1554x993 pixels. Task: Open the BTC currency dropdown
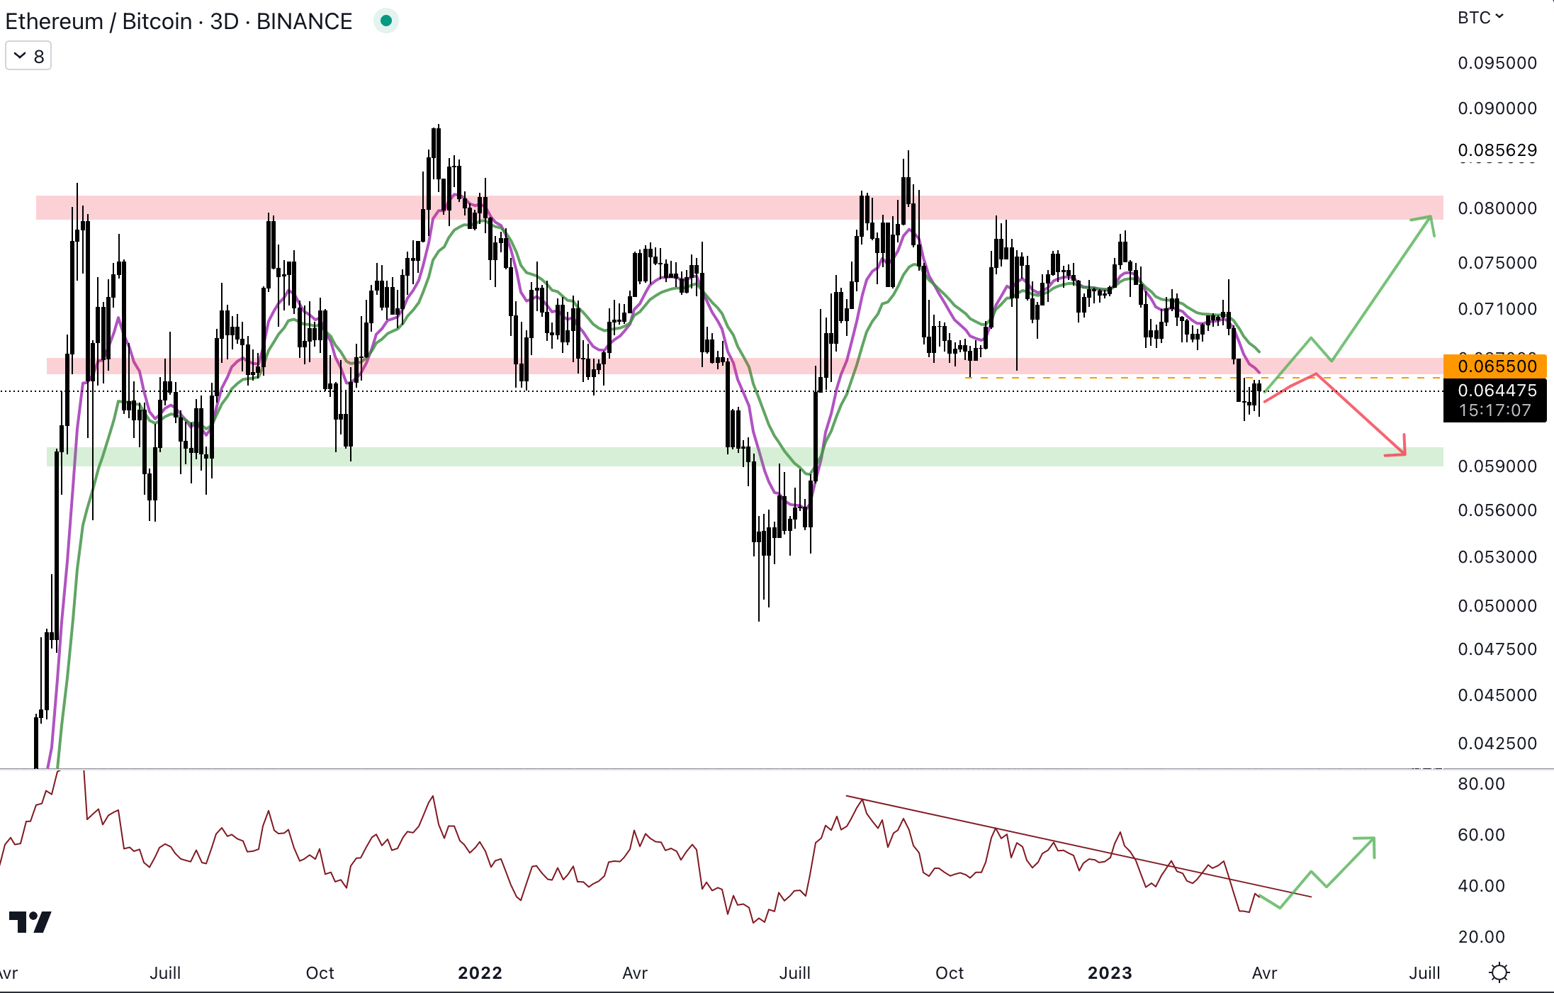pos(1480,18)
